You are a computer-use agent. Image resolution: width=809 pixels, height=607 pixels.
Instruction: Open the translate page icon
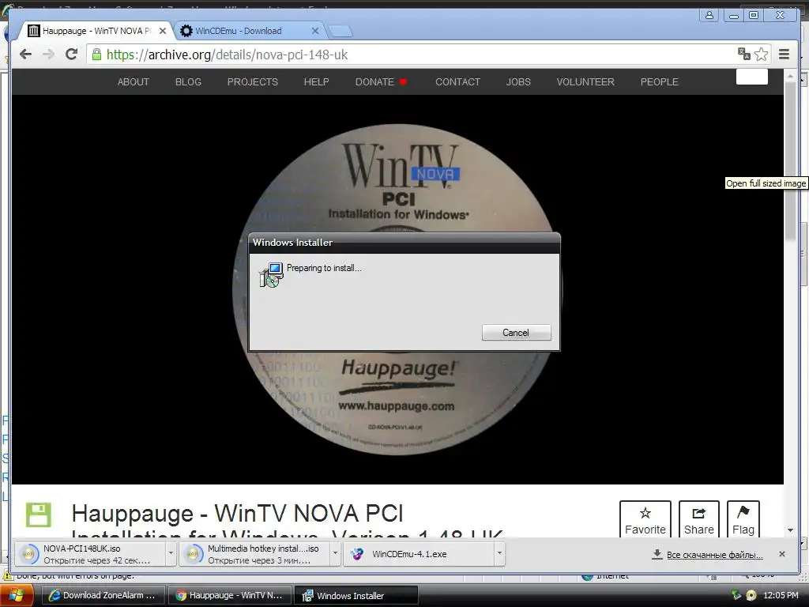pyautogui.click(x=743, y=54)
